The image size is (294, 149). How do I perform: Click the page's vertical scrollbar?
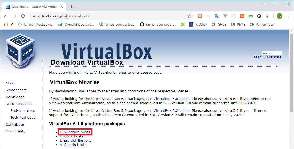click(291, 73)
